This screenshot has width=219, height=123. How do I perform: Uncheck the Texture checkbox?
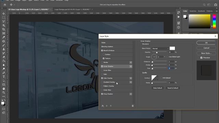[x=103, y=58]
